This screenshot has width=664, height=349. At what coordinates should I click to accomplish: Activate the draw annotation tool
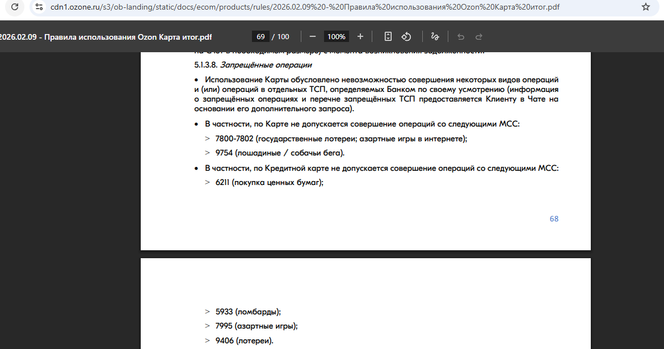click(435, 36)
